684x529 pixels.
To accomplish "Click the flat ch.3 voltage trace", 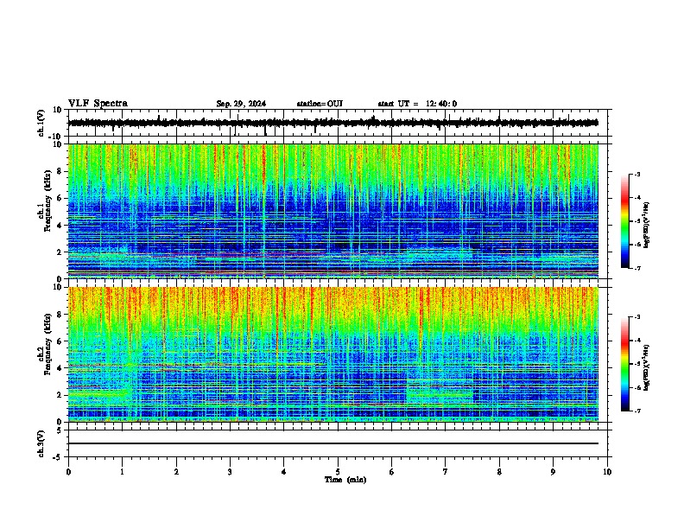I will pos(333,443).
